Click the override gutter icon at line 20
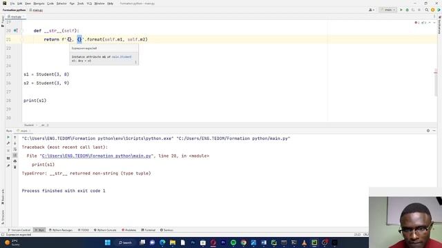 (15, 30)
